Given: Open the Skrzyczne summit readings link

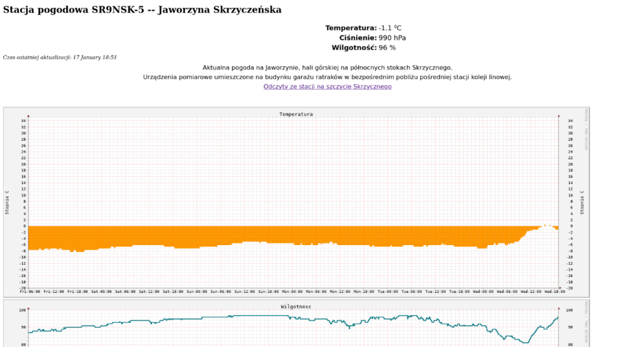Looking at the screenshot, I should coord(328,87).
